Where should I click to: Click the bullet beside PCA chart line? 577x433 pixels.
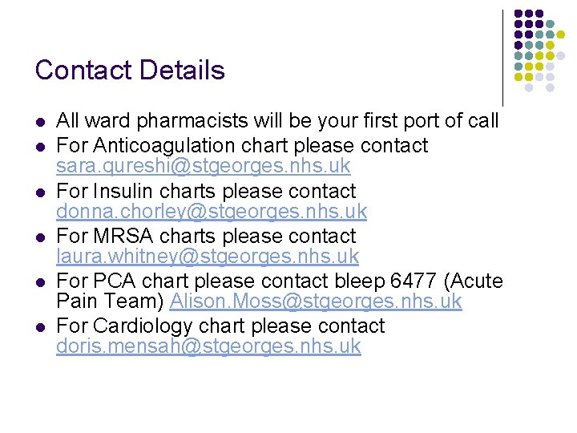[40, 281]
